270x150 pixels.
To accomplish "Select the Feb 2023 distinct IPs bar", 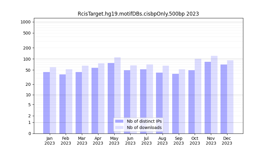I will coord(63,104).
